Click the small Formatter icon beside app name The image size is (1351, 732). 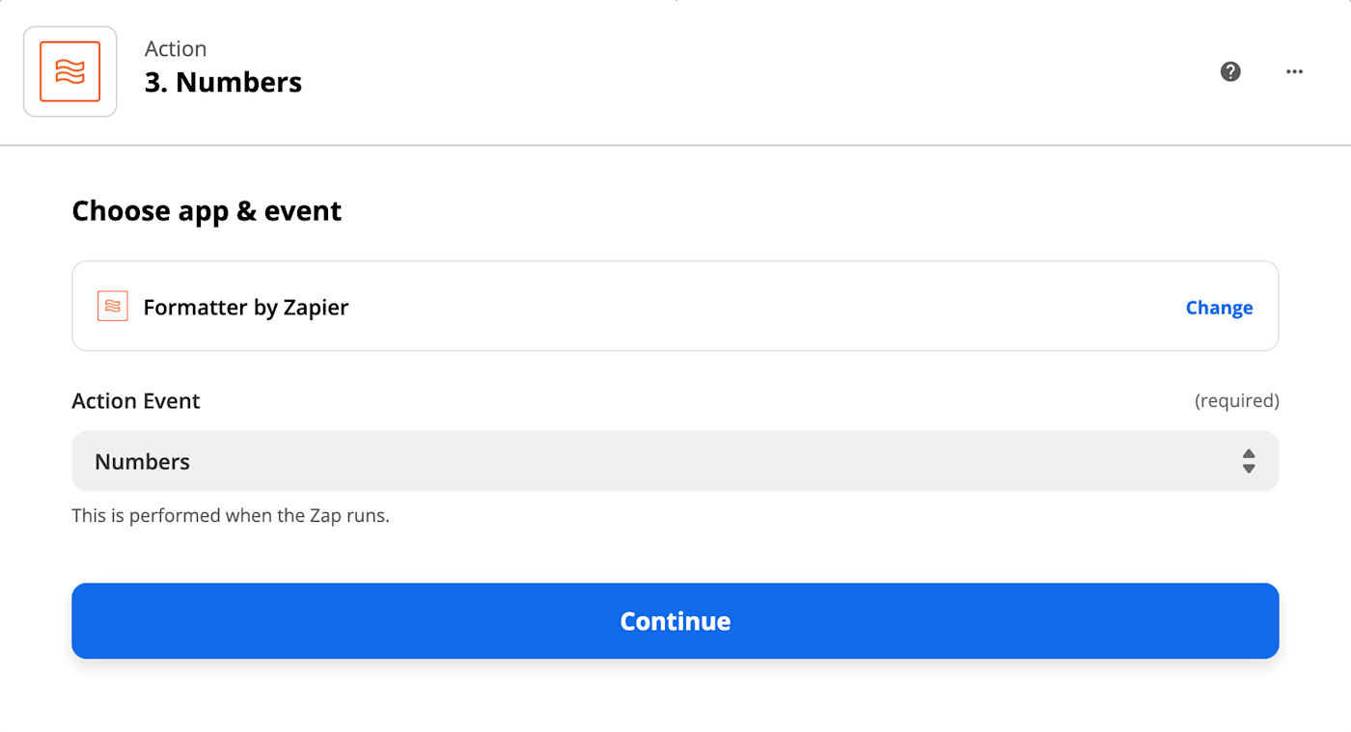pyautogui.click(x=113, y=307)
